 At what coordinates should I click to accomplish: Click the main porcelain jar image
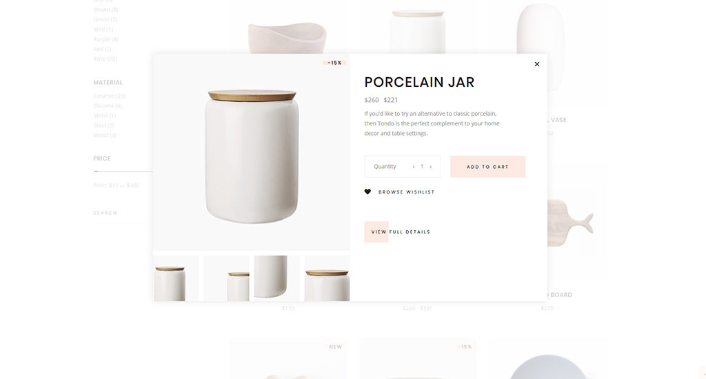pyautogui.click(x=252, y=156)
